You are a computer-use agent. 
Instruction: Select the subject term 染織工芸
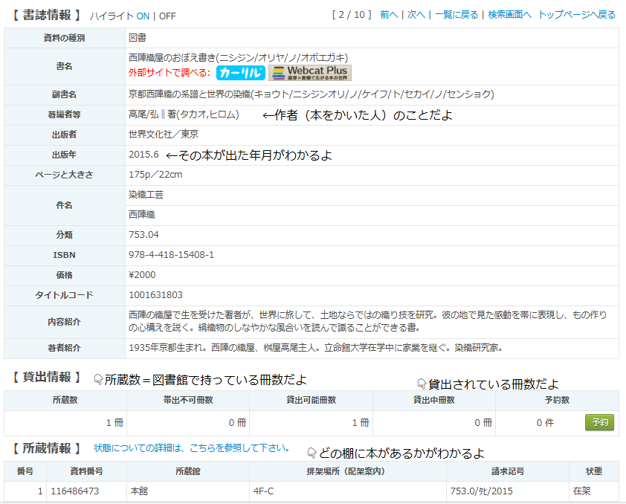click(x=146, y=195)
